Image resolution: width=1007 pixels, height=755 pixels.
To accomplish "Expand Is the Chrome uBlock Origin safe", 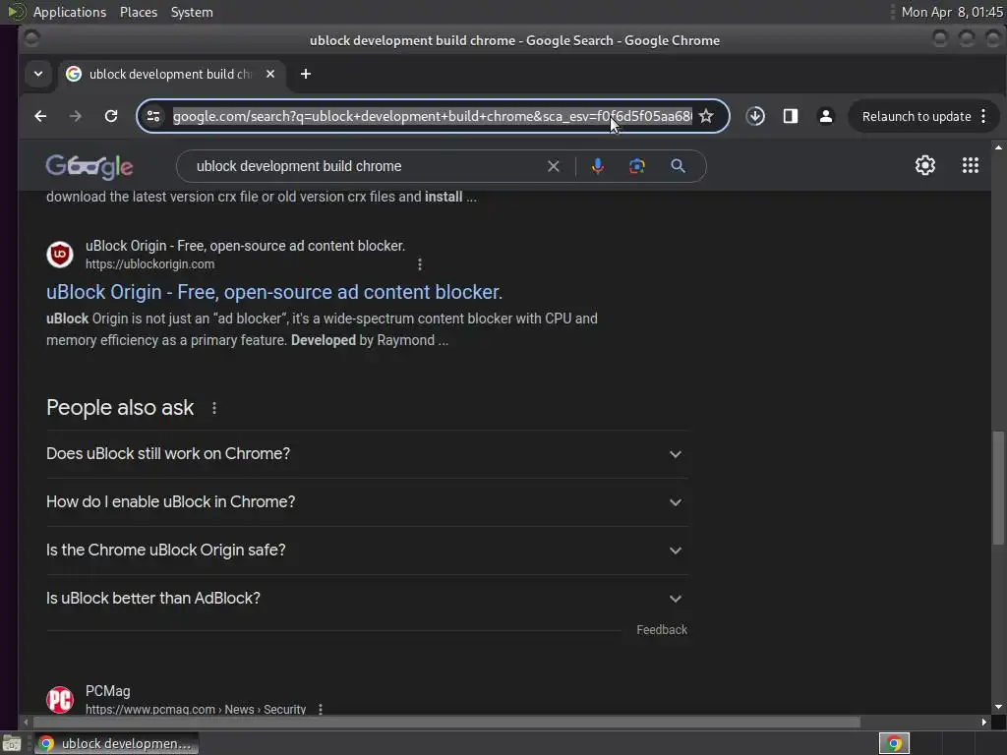I will click(367, 551).
